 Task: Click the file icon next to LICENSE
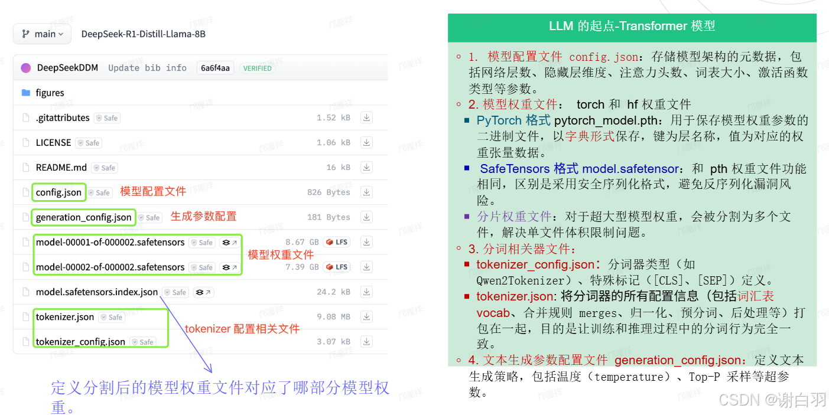click(x=25, y=142)
